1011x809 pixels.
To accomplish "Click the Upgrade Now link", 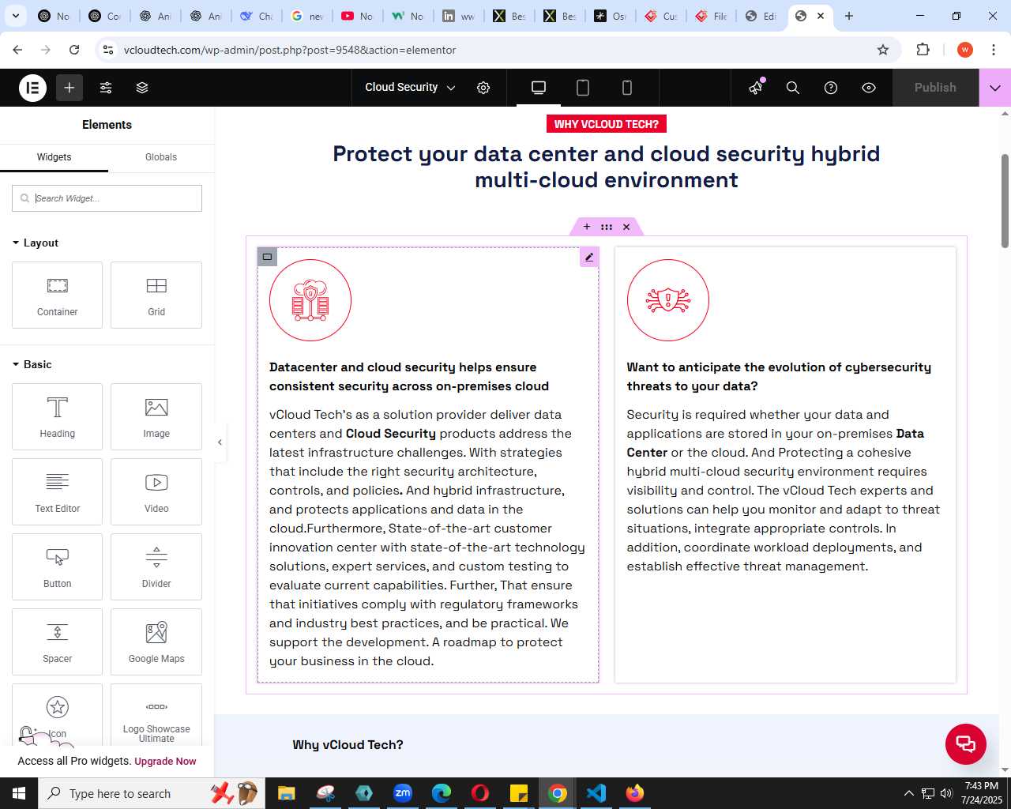I will tap(165, 762).
